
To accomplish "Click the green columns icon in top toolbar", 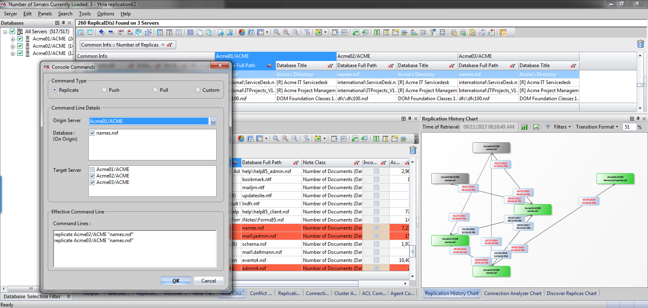I will (377, 32).
